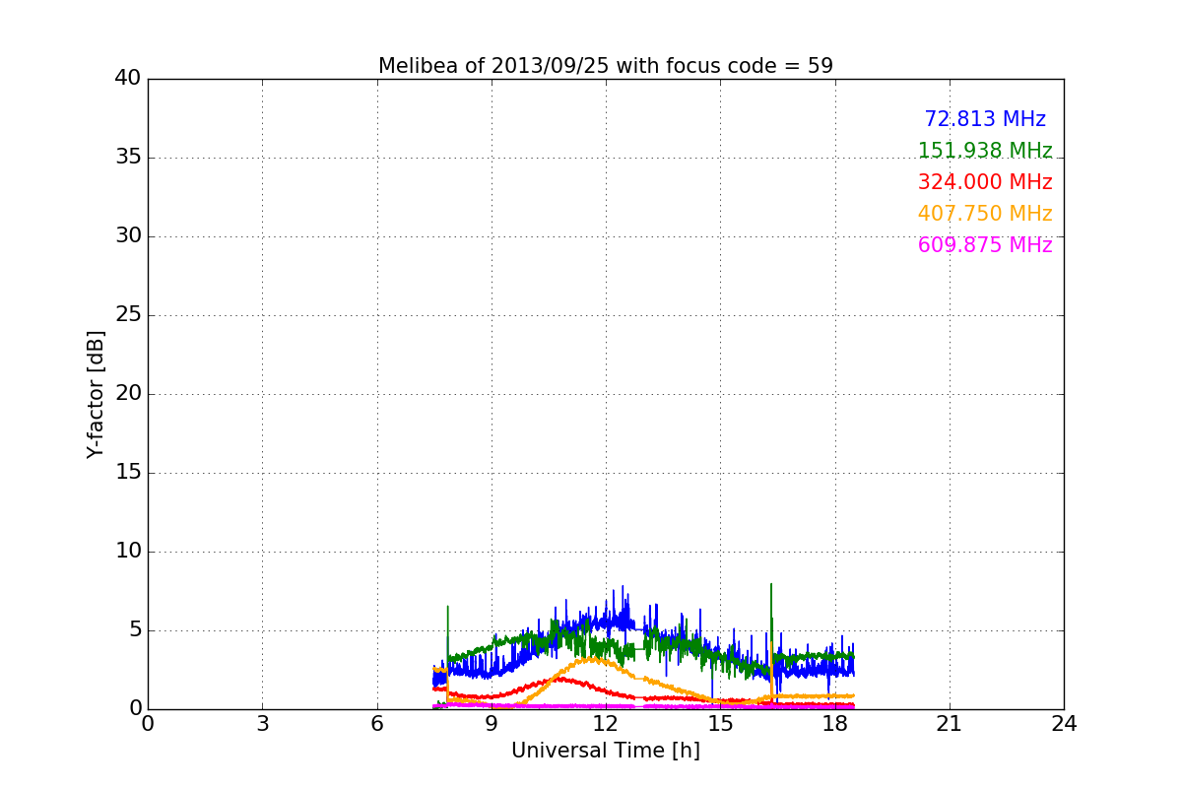
Task: Select the 72.813 MHz legend label
Action: click(x=985, y=119)
